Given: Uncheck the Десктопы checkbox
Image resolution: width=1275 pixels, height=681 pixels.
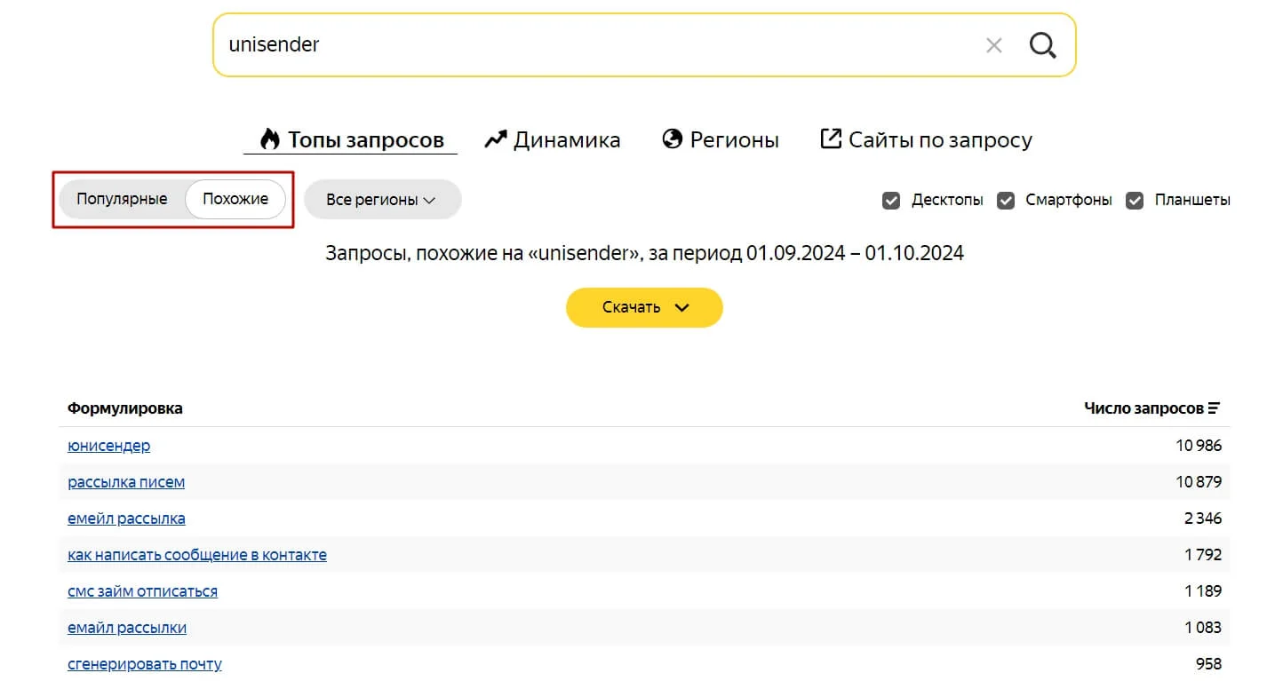Looking at the screenshot, I should [891, 200].
